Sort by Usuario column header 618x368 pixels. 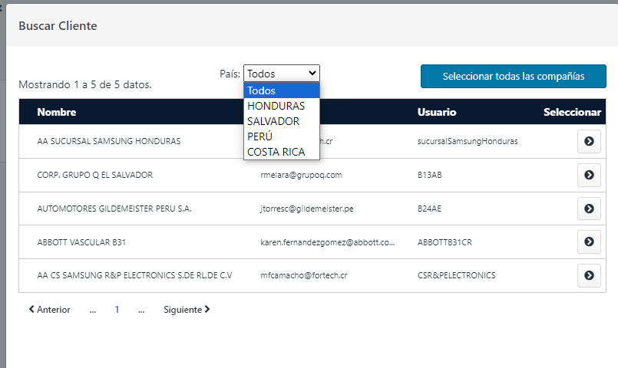click(x=437, y=113)
